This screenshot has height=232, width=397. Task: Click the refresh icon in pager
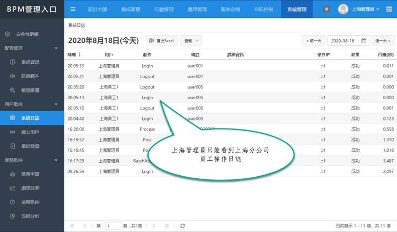(x=182, y=226)
